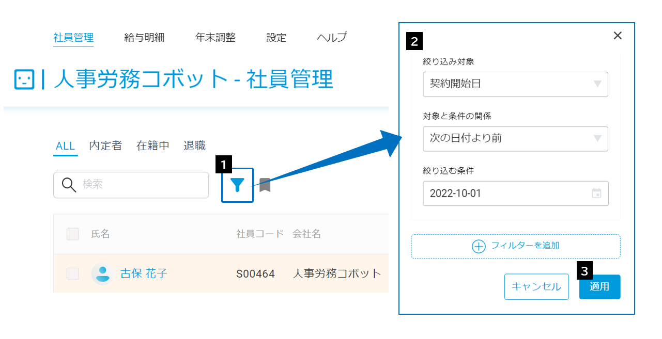Switch to the 内定者 tab
The width and height of the screenshot is (662, 339).
105,146
